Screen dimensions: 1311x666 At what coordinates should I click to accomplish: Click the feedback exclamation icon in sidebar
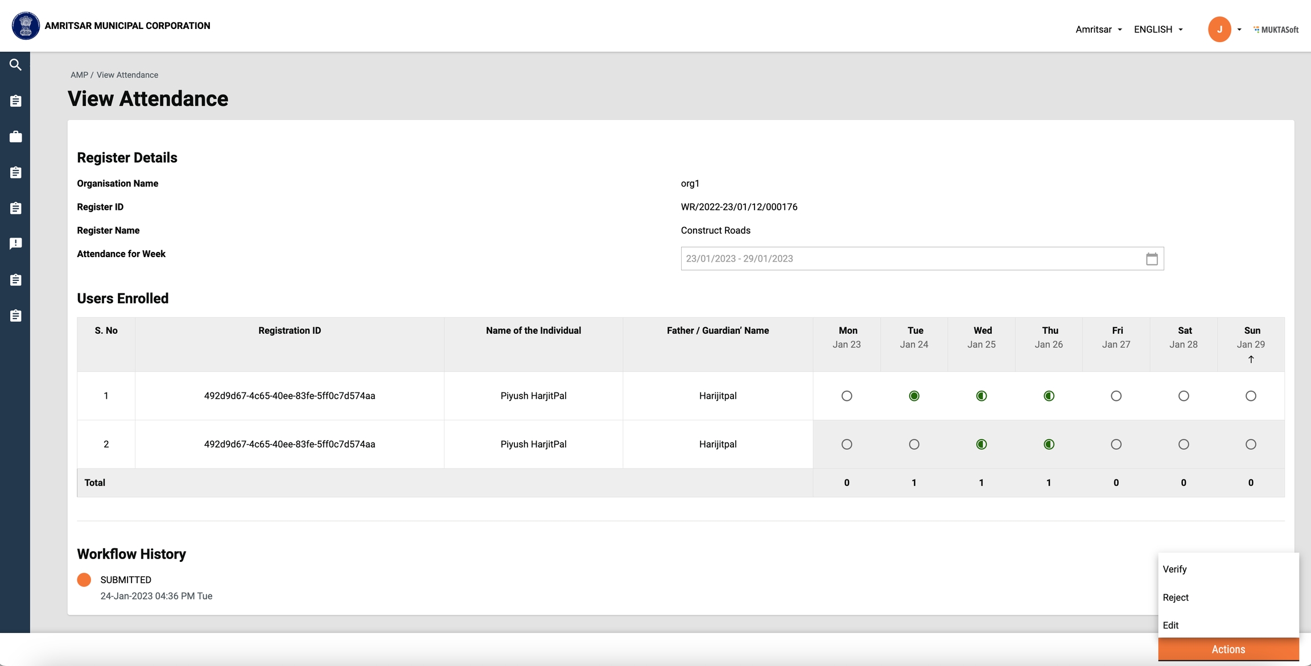[x=15, y=243]
